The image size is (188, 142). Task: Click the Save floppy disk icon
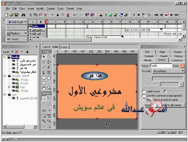tap(16, 15)
